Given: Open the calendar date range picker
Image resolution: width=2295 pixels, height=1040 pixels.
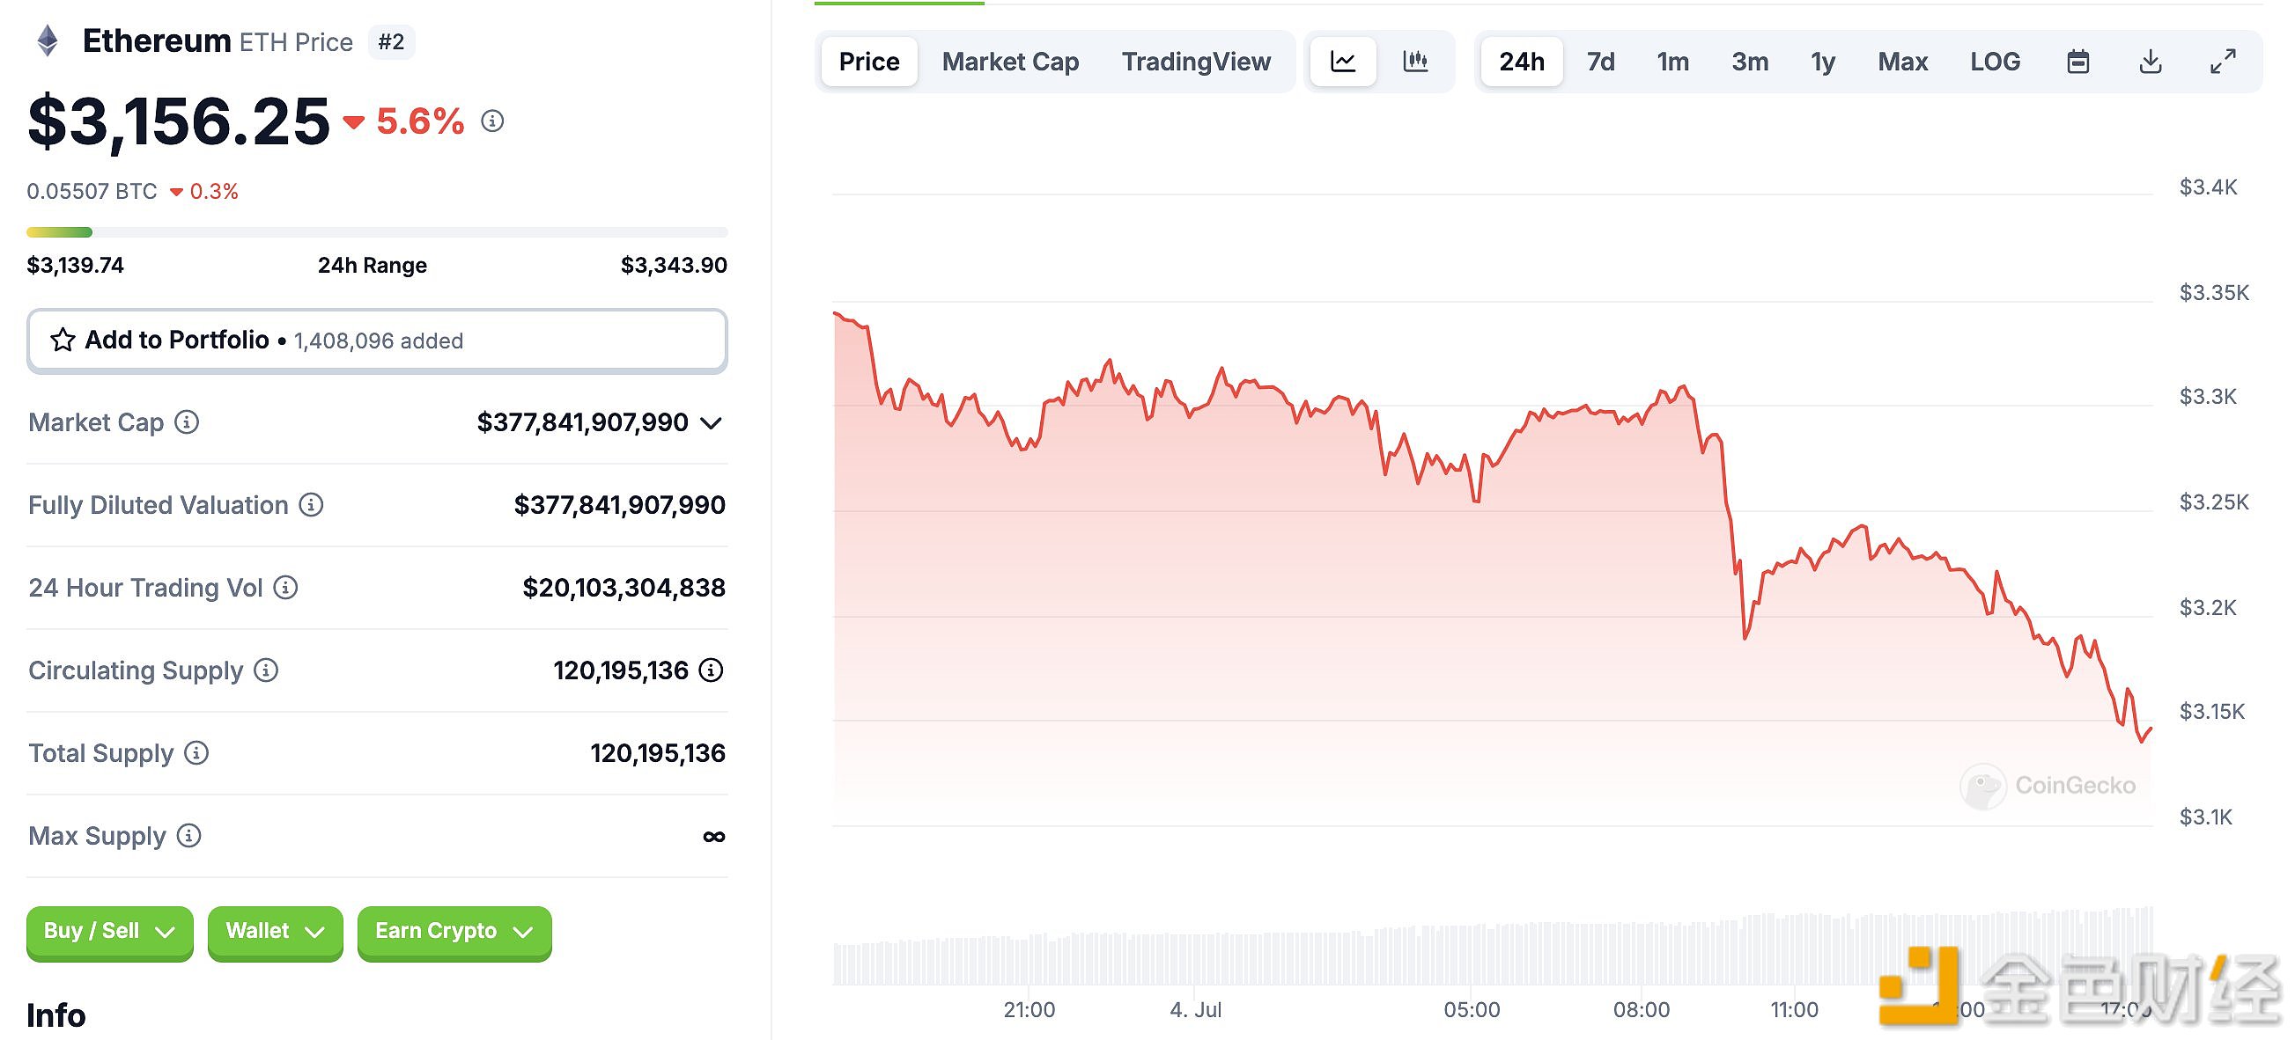Looking at the screenshot, I should point(2077,62).
